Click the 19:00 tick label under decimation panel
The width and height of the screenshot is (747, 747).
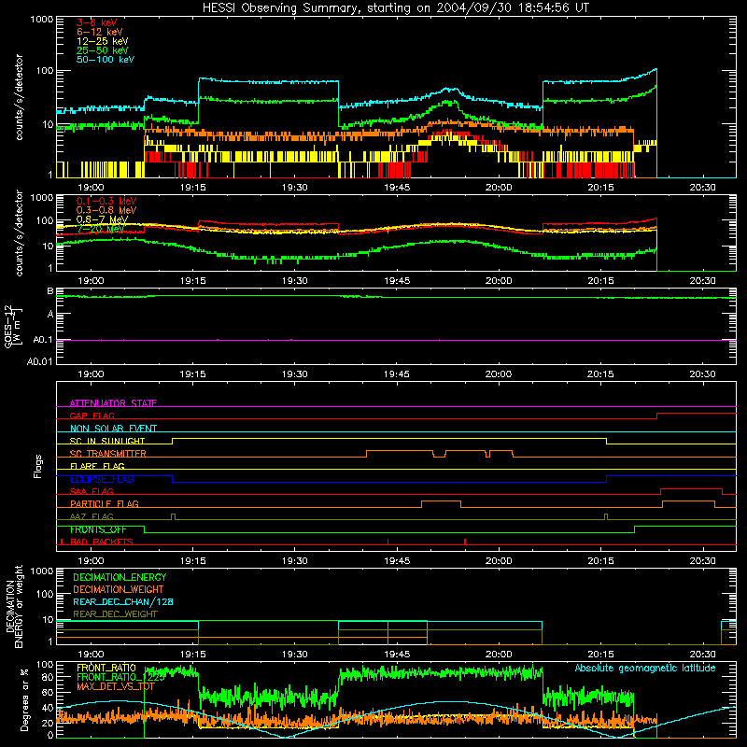pyautogui.click(x=91, y=655)
